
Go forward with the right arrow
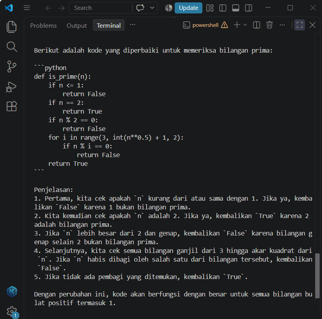pyautogui.click(x=61, y=8)
